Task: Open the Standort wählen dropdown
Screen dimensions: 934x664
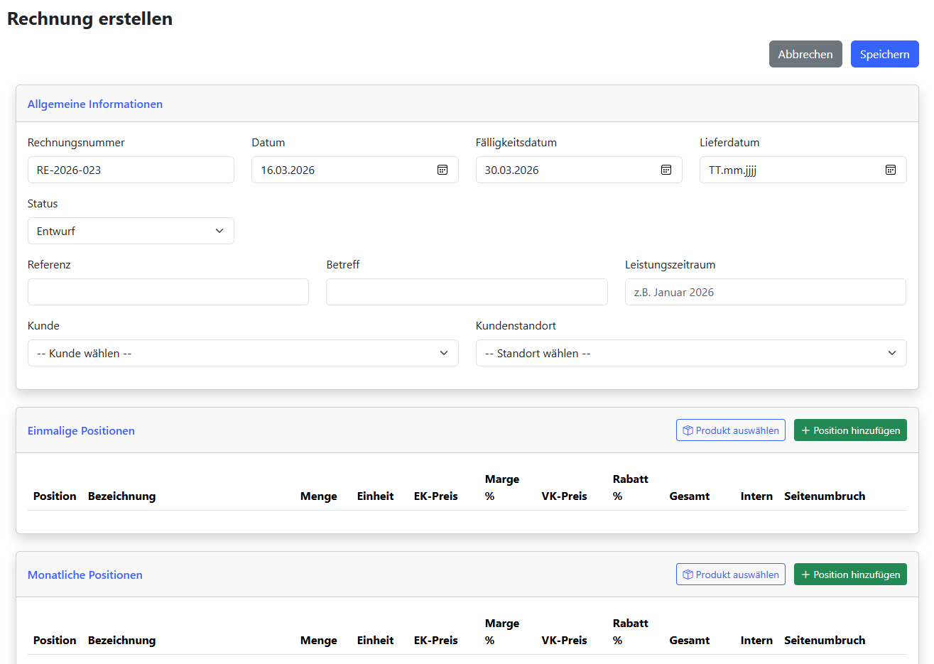Action: click(x=690, y=353)
